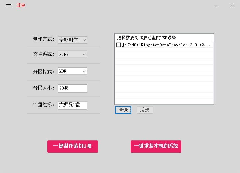Focus the U盘卷标 text field
240x173 pixels.
(72, 105)
